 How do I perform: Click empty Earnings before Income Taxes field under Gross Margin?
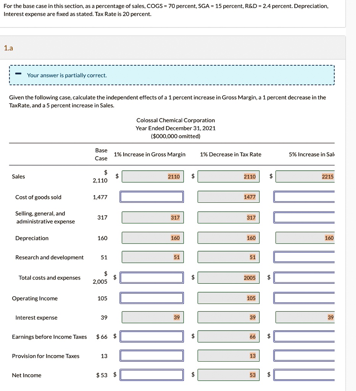coord(151,336)
